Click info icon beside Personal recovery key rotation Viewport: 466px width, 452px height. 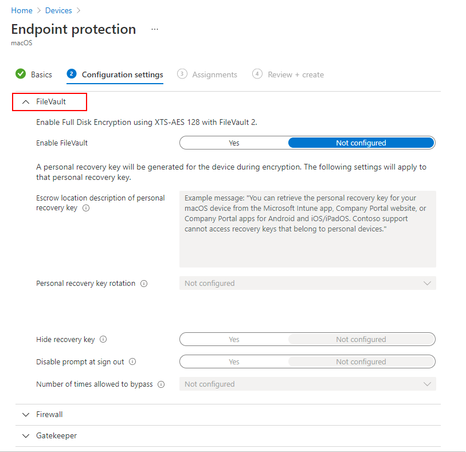(144, 284)
